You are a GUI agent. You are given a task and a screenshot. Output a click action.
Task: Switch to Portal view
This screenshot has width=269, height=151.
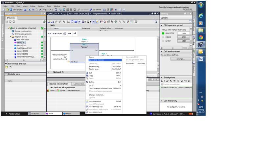pyautogui.click(x=13, y=114)
